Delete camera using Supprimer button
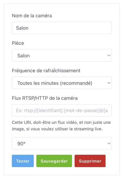The width and height of the screenshot is (125, 181). (90, 161)
